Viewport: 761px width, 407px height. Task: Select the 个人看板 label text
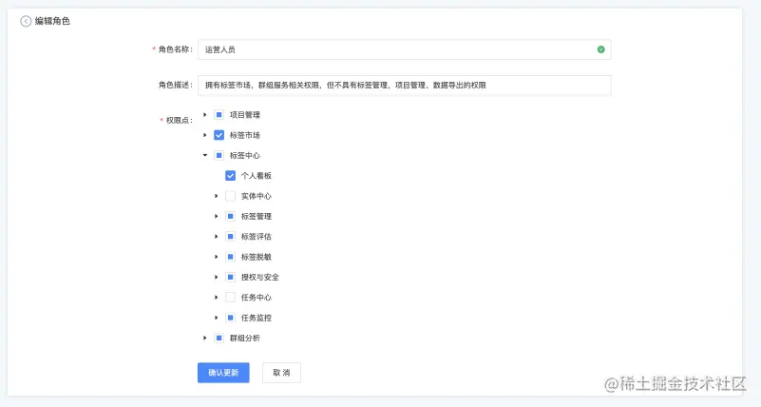pos(257,176)
